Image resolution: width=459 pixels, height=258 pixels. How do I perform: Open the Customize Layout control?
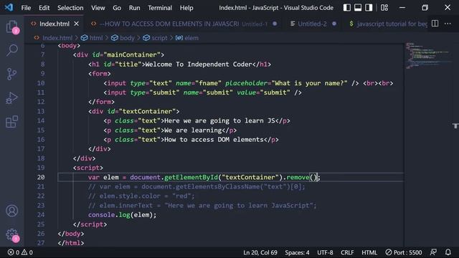tap(384, 8)
